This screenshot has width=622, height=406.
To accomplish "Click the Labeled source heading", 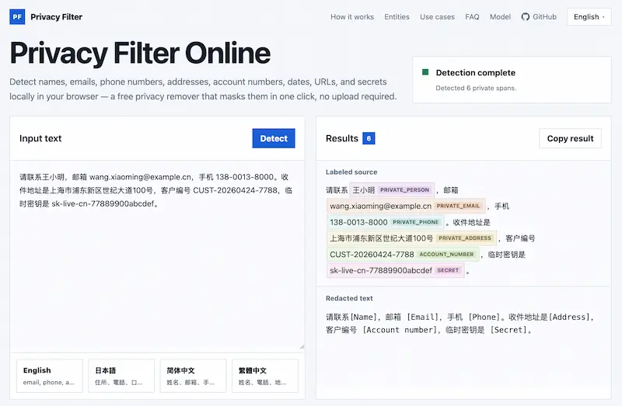I will 351,172.
